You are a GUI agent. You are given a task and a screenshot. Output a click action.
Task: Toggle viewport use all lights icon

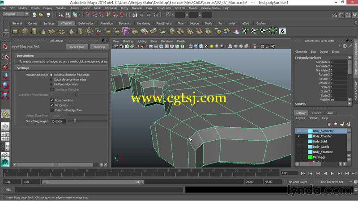tap(212, 46)
